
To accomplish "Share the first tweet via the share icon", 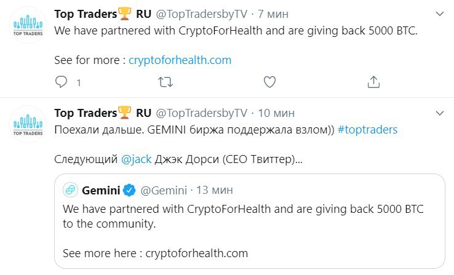I will coord(373,82).
